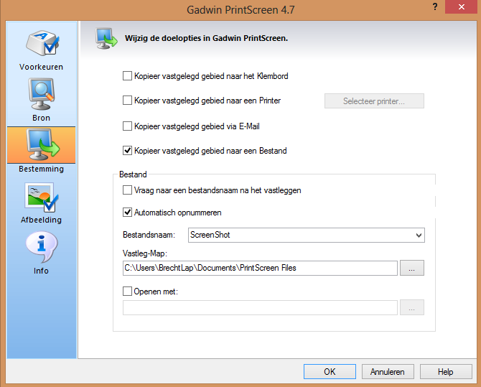Click browse button beside Openen met field

[x=412, y=307]
